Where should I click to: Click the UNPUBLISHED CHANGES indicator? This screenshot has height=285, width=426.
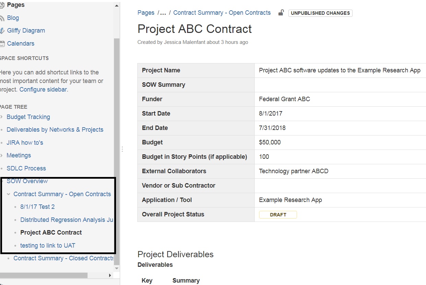pyautogui.click(x=320, y=13)
